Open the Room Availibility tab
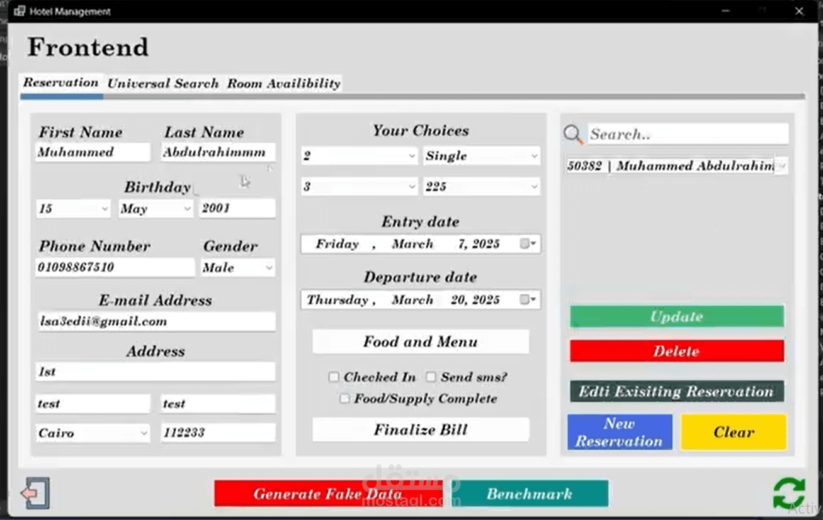 point(283,83)
